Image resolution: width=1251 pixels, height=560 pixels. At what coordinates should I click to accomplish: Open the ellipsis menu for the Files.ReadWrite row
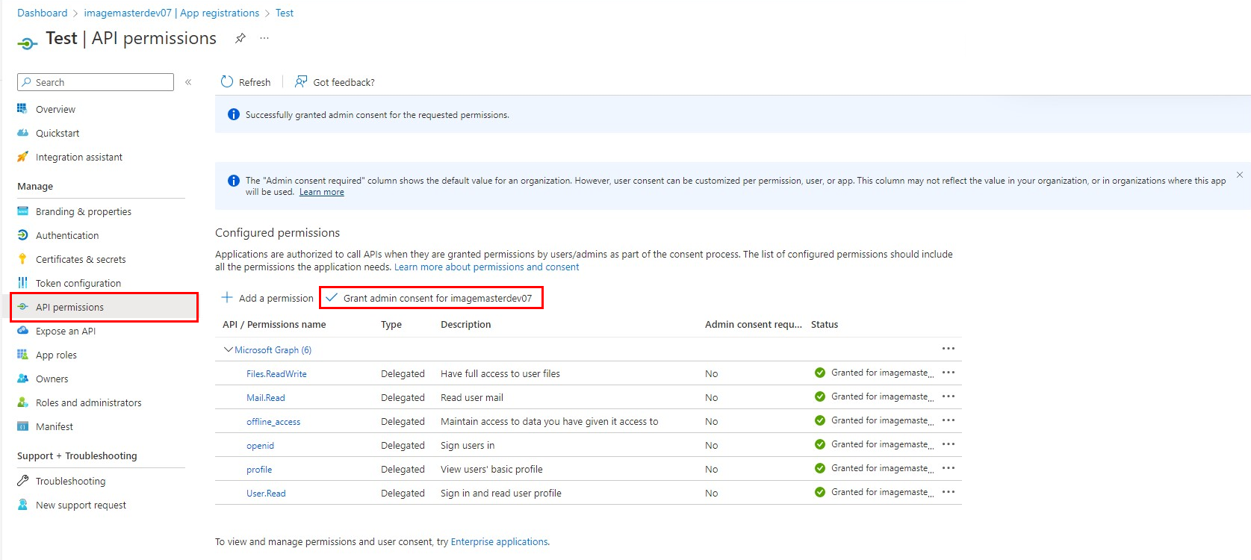click(949, 373)
